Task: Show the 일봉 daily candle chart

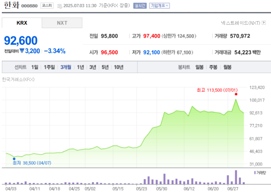Action: (200, 67)
